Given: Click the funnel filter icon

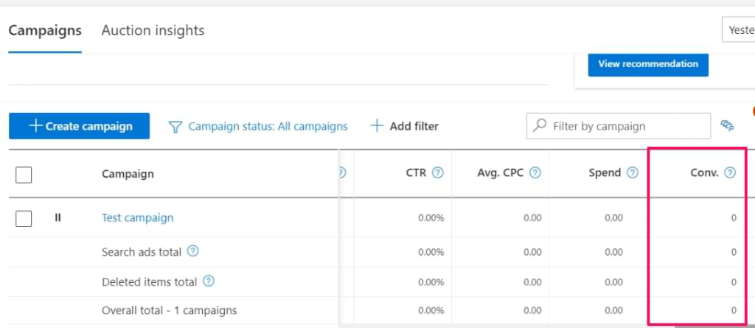Looking at the screenshot, I should [175, 127].
